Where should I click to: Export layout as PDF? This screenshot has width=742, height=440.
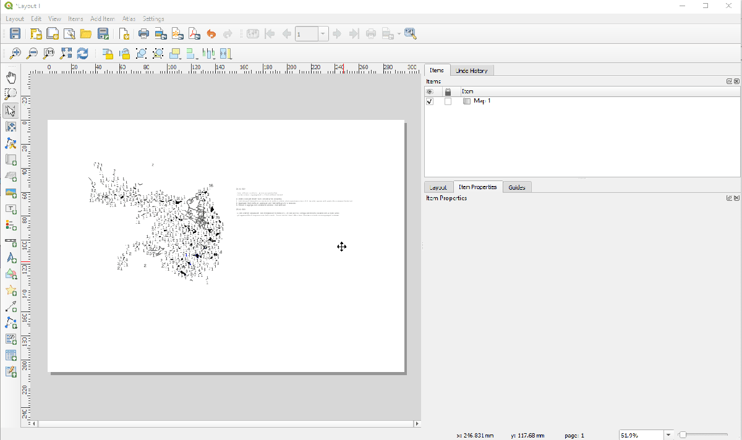point(194,34)
